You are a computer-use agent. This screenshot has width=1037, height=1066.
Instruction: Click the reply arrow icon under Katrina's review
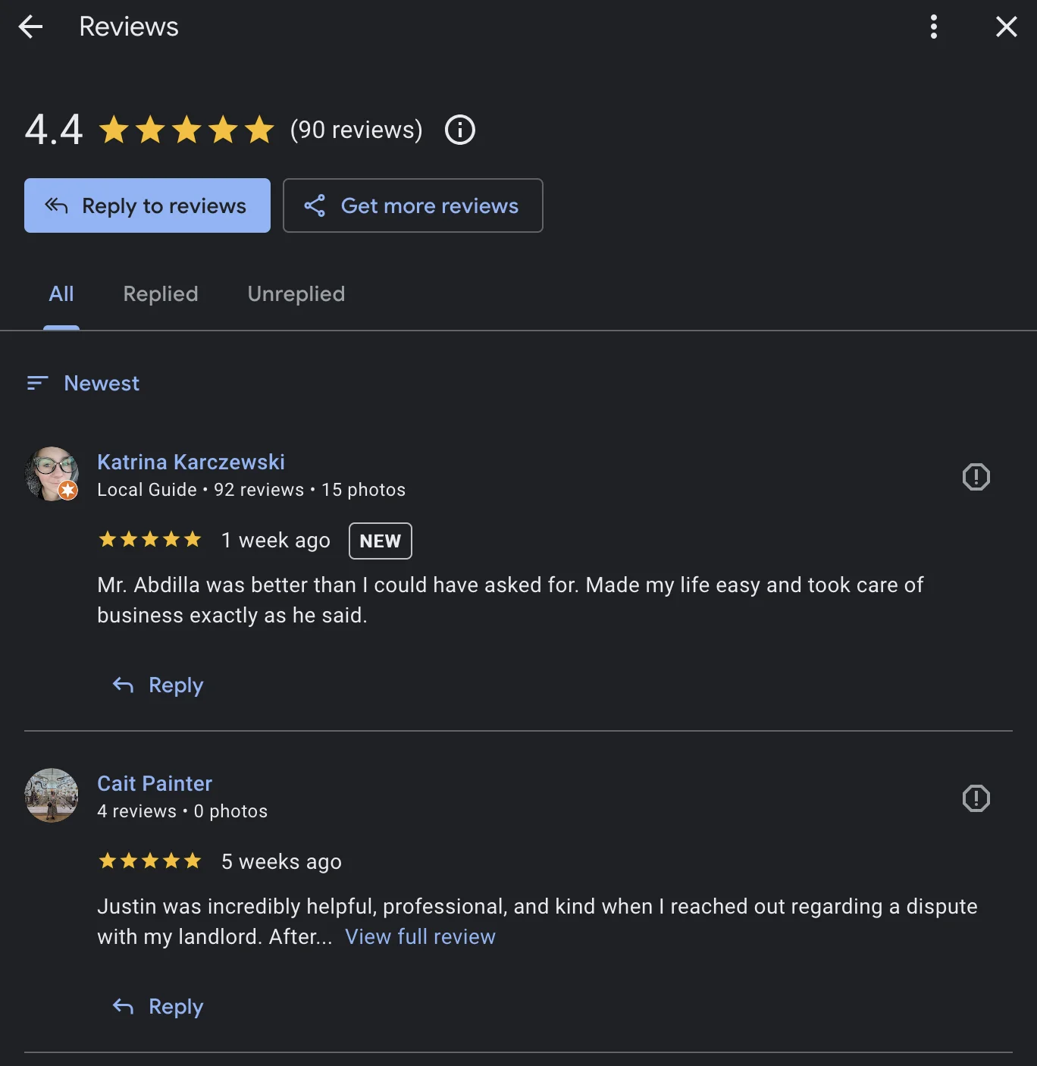(x=122, y=685)
